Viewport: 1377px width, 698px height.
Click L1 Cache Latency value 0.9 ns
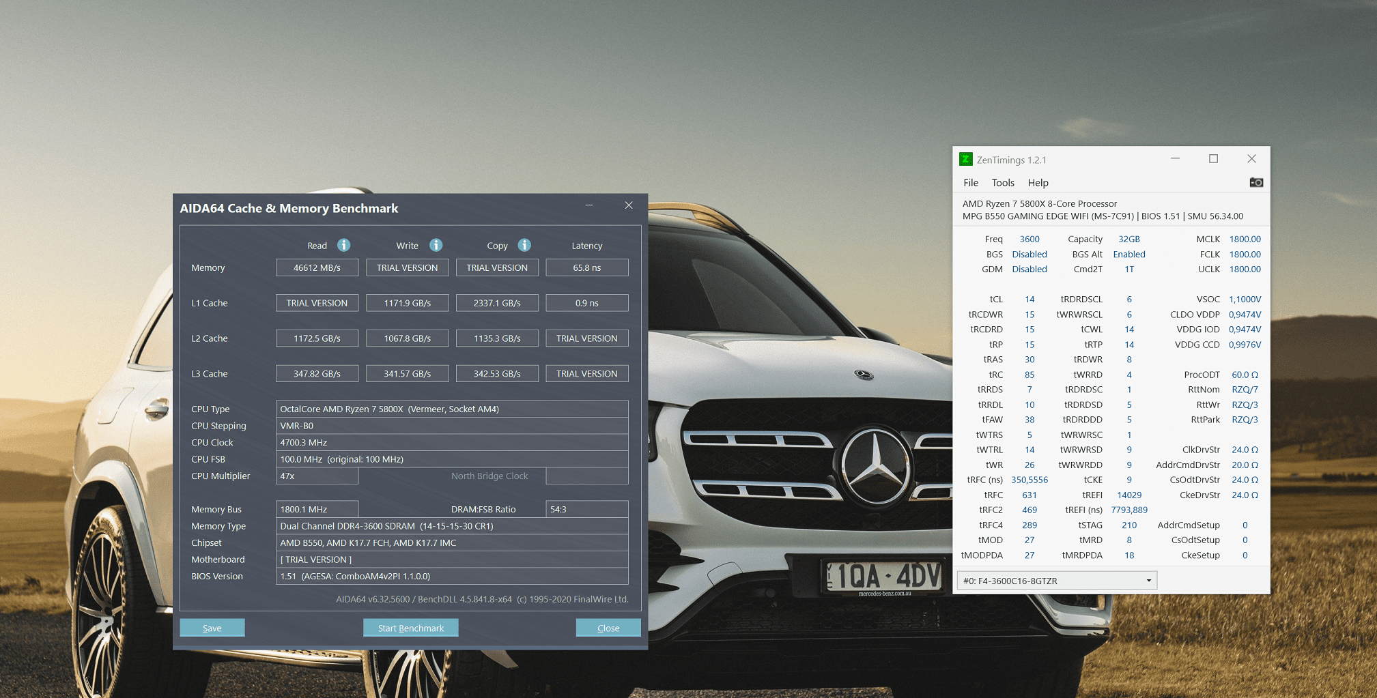[587, 303]
